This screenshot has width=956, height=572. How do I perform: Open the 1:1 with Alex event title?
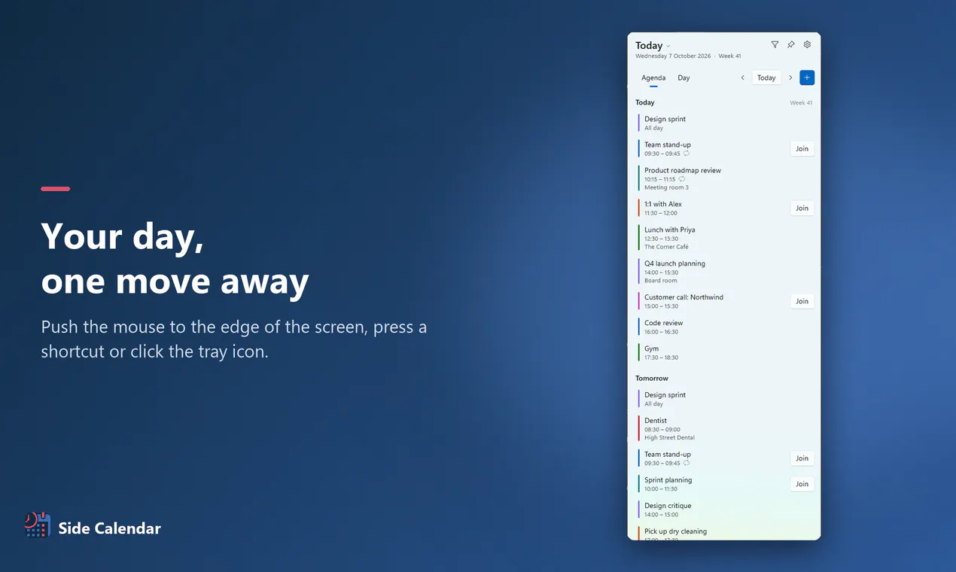(663, 204)
